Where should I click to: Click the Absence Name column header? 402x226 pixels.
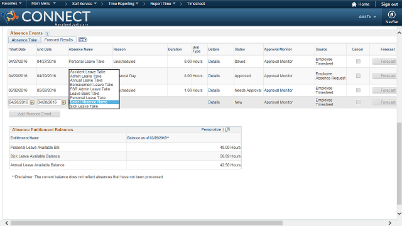81,50
